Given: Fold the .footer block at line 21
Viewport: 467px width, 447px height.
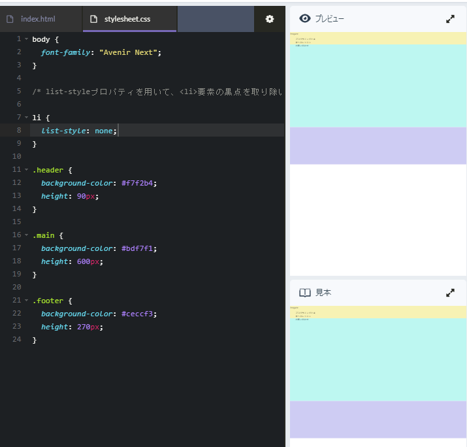Looking at the screenshot, I should pos(27,301).
